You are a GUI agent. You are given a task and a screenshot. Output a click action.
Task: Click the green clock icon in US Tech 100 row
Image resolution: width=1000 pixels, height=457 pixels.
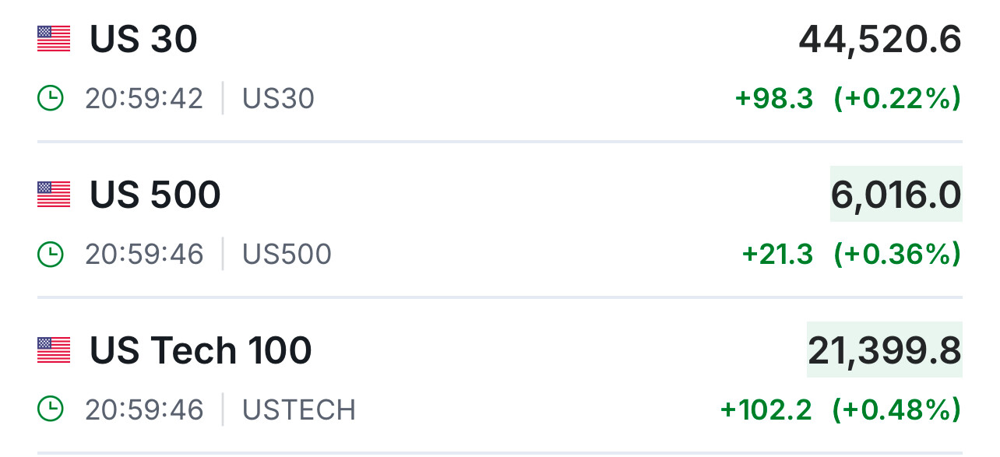tap(51, 410)
